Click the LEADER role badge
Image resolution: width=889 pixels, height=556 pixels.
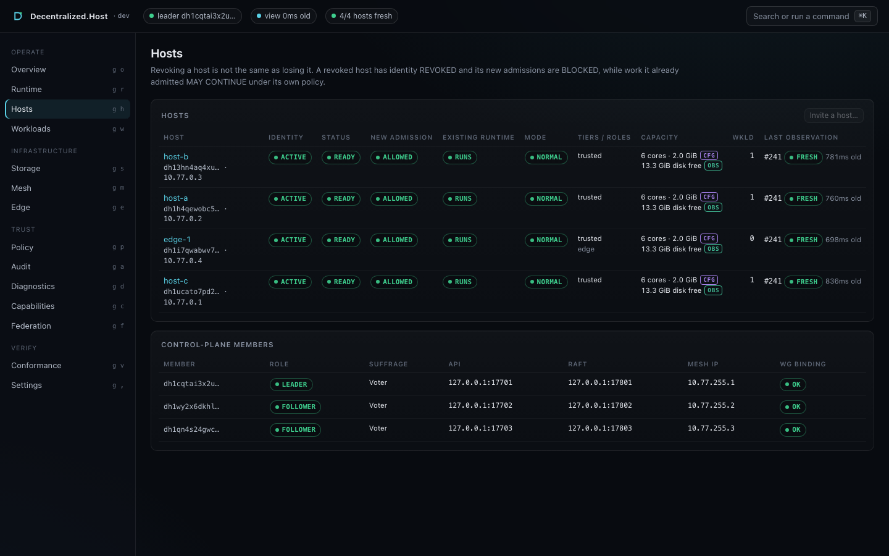(x=291, y=384)
